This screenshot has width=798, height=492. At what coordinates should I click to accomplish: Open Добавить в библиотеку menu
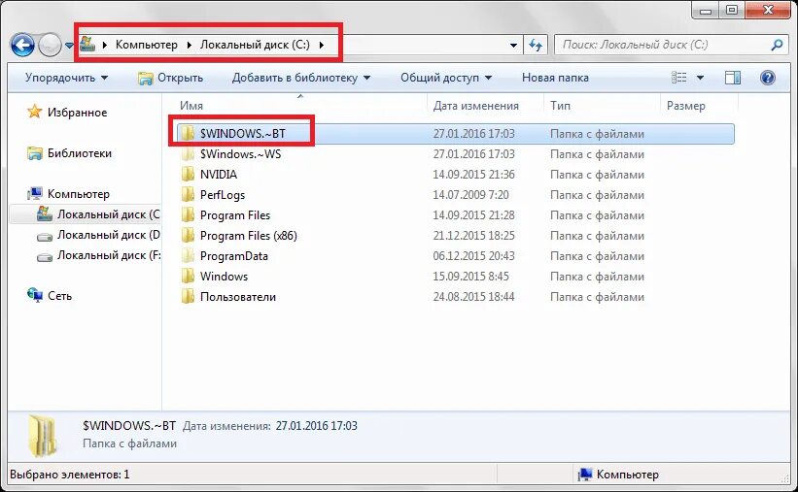point(301,78)
